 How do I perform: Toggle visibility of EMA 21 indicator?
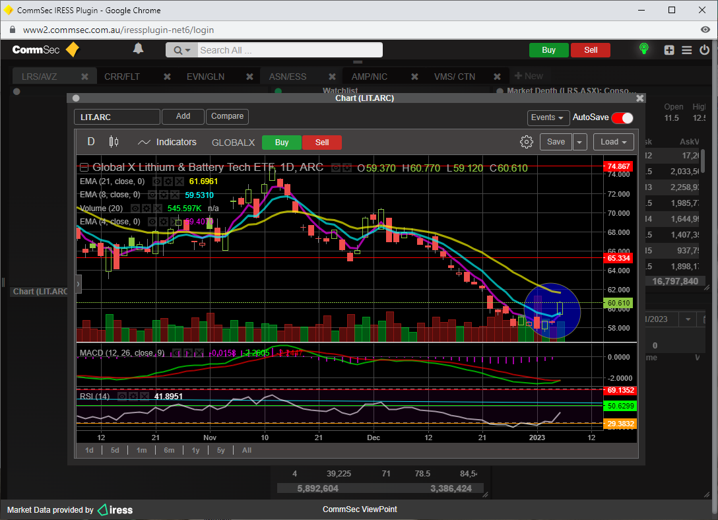[x=157, y=181]
